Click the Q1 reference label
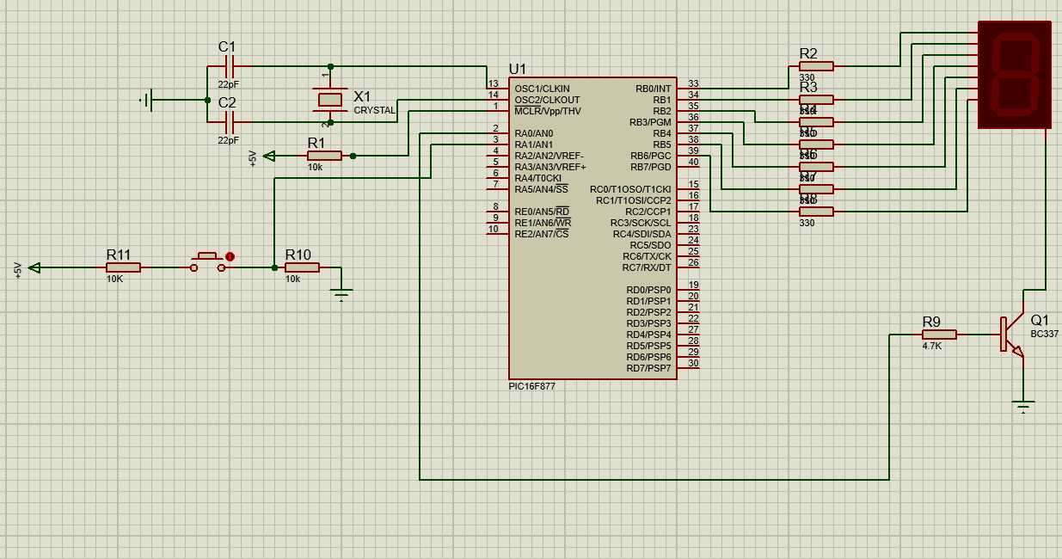 point(1040,319)
